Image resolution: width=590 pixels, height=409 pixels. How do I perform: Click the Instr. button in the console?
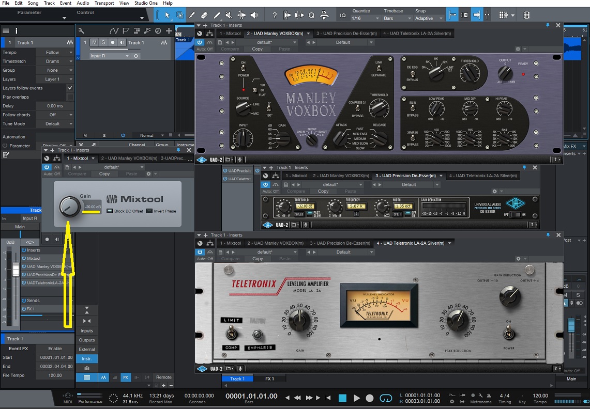click(x=86, y=358)
